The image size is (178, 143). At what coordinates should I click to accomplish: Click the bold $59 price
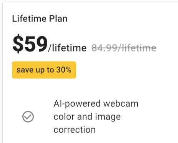point(30,44)
